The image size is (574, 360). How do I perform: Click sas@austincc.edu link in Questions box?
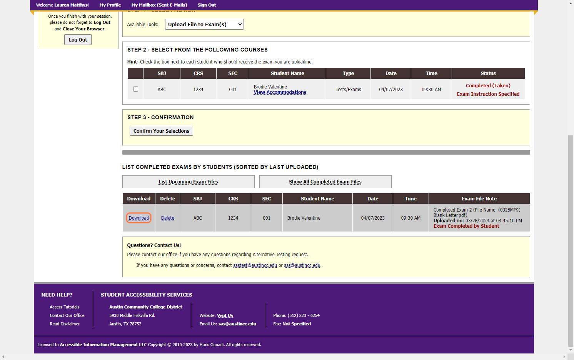pyautogui.click(x=302, y=265)
